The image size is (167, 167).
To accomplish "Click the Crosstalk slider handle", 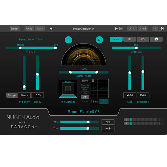I will point(136,48).
